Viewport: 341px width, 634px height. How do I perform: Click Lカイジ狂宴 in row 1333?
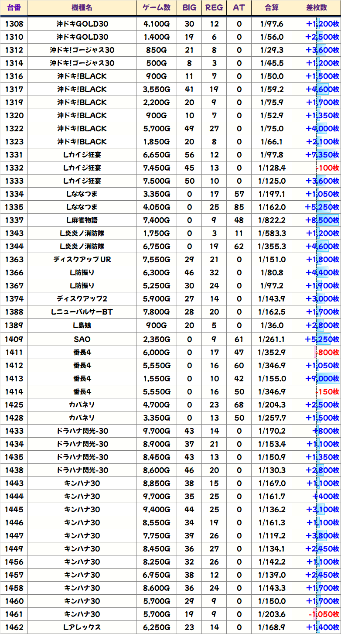82,181
